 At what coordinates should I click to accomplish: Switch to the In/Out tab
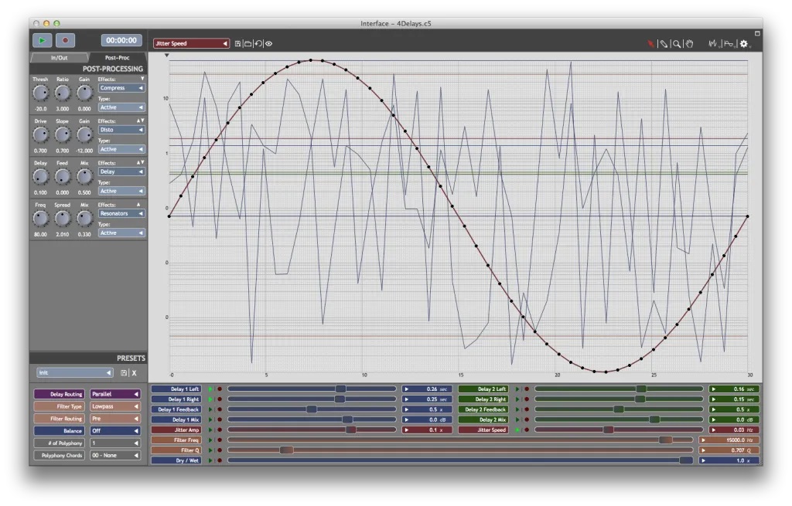click(x=59, y=58)
